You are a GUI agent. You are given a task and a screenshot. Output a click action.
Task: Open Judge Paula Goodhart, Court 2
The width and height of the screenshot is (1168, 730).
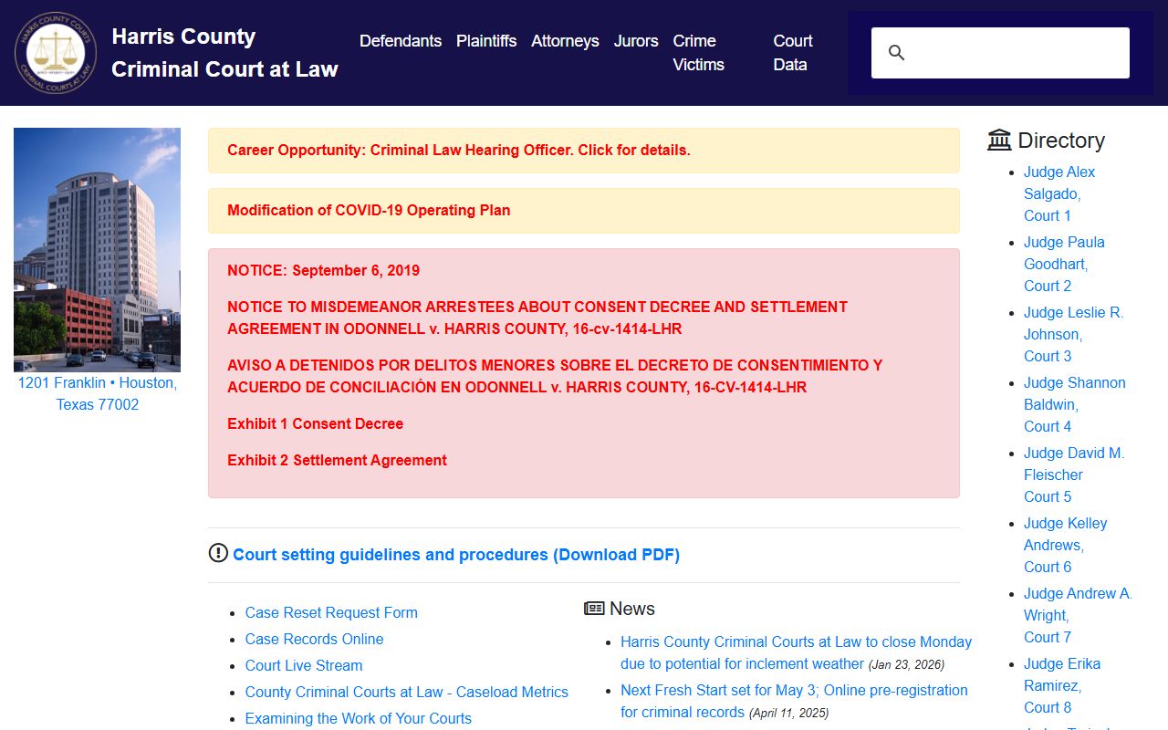[x=1064, y=265]
